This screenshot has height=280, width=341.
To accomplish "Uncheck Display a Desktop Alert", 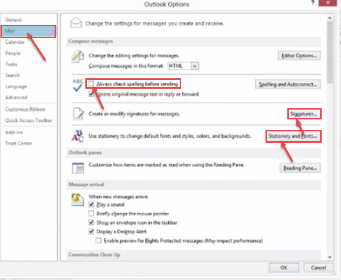I will pyautogui.click(x=91, y=231).
